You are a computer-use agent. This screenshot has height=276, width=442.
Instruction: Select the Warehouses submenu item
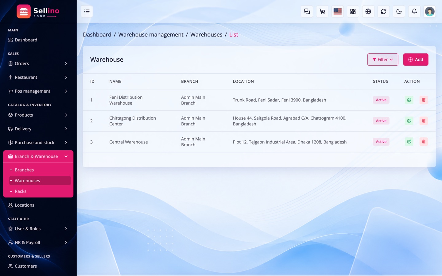pos(40,181)
